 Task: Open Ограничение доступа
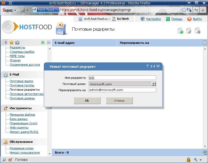coord(25,65)
